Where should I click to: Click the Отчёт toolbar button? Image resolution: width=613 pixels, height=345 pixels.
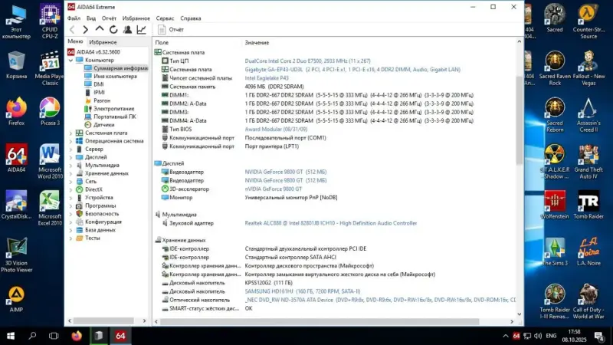[x=171, y=30]
